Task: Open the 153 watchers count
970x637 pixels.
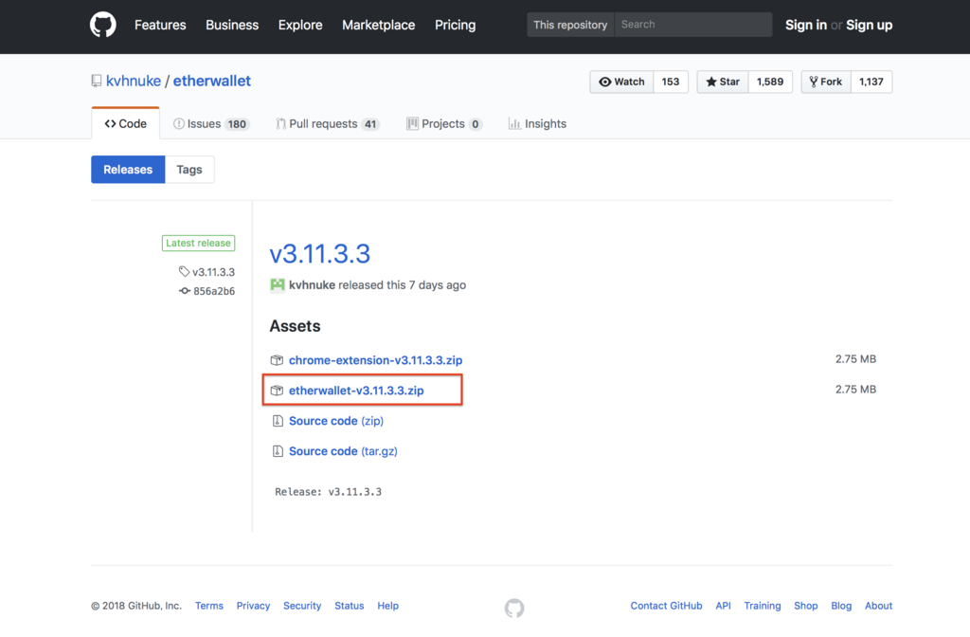Action: pyautogui.click(x=671, y=82)
